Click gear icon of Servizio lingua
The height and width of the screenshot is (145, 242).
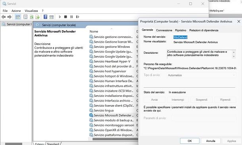tap(91, 110)
